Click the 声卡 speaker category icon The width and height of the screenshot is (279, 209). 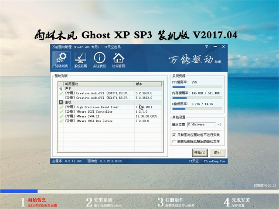click(x=61, y=88)
